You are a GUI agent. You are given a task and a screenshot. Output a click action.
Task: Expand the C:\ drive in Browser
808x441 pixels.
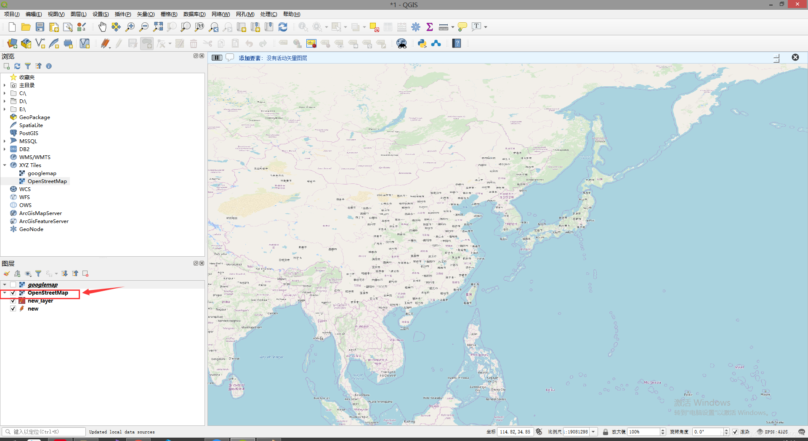point(5,93)
